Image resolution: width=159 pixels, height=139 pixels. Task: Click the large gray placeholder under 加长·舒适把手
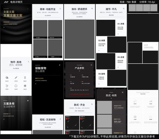pos(79,39)
